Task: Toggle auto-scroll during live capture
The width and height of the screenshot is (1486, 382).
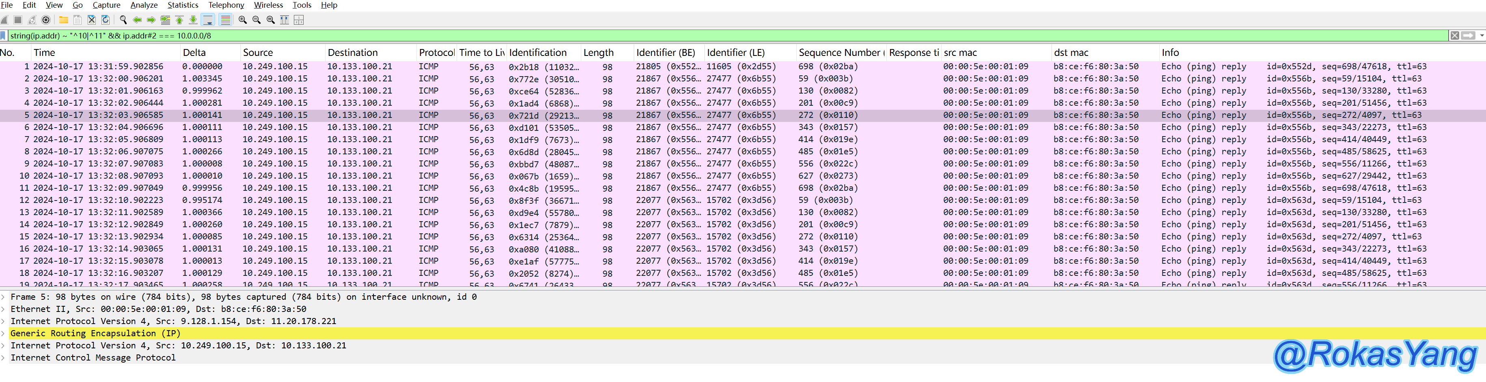Action: (208, 20)
